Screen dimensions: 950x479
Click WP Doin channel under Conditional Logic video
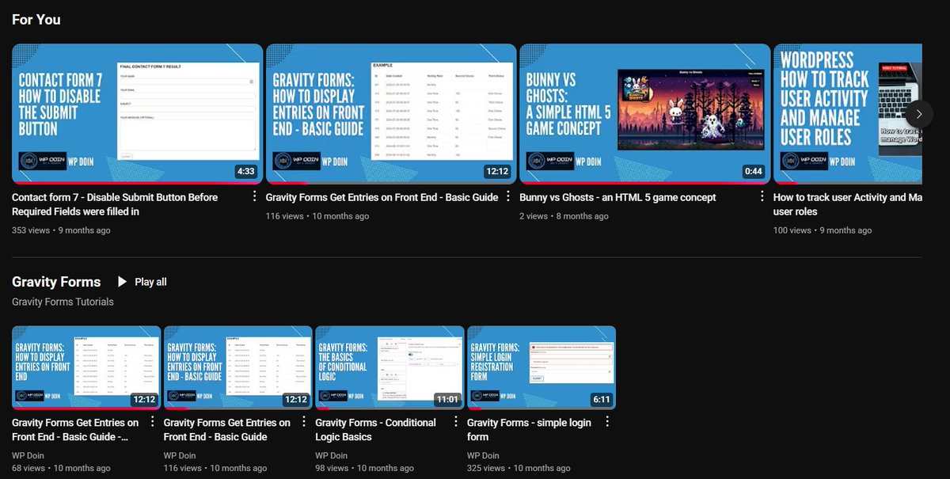point(332,455)
